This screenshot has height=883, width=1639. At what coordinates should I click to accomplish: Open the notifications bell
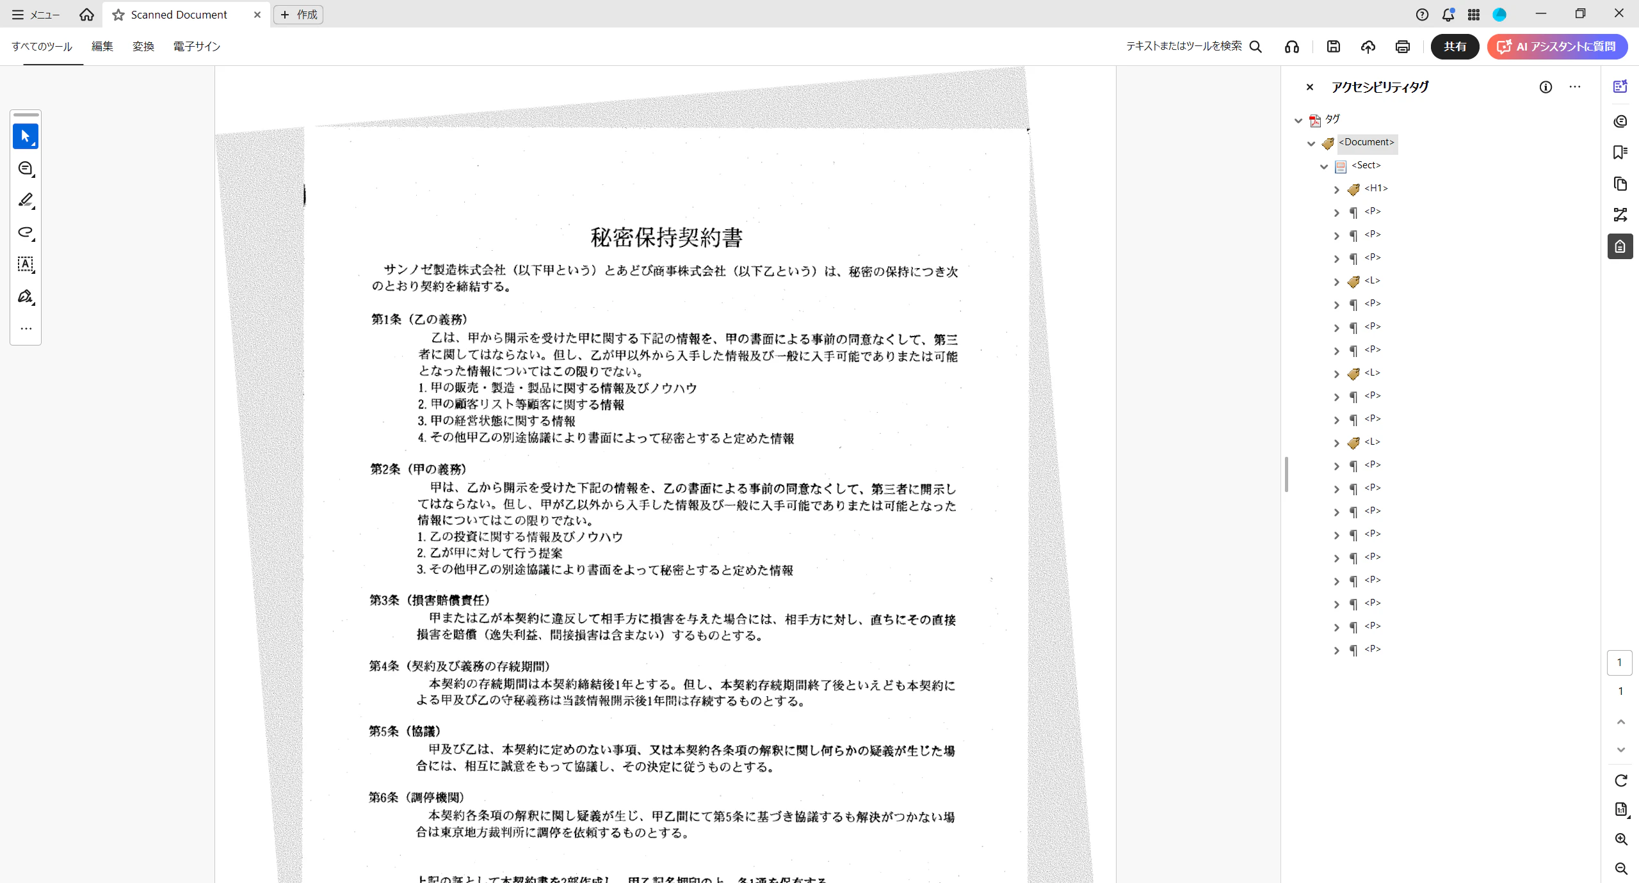[x=1448, y=15]
